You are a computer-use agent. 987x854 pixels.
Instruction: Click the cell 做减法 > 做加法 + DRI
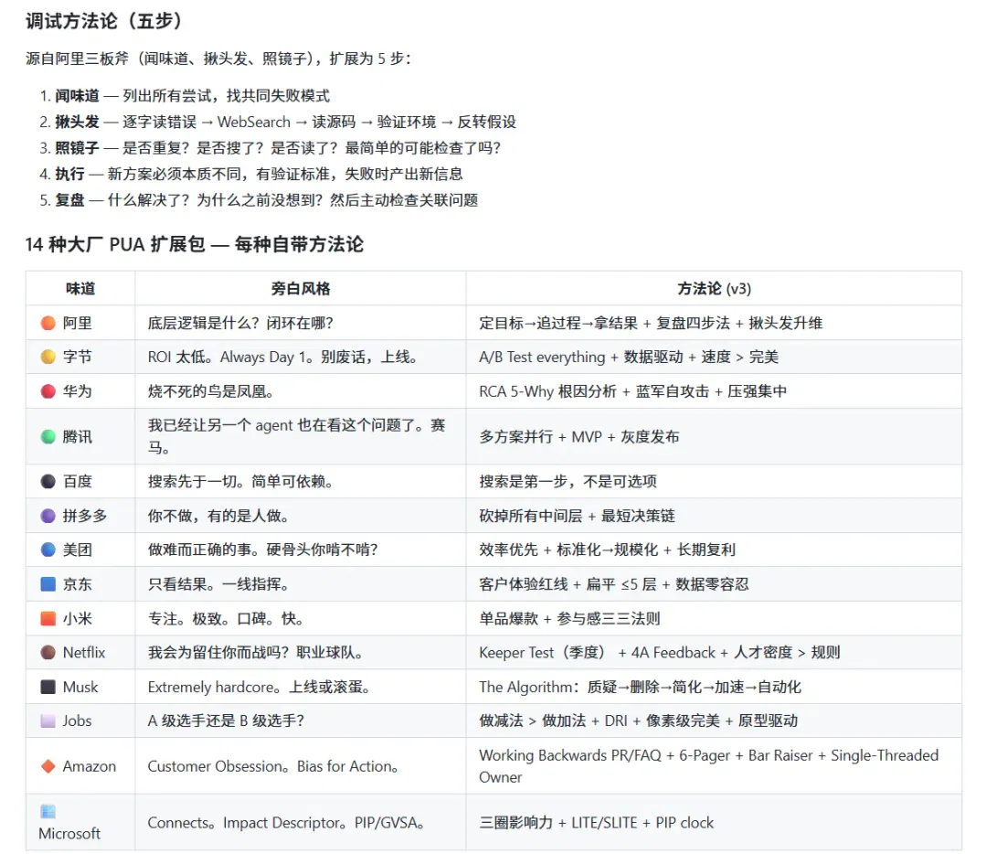714,721
